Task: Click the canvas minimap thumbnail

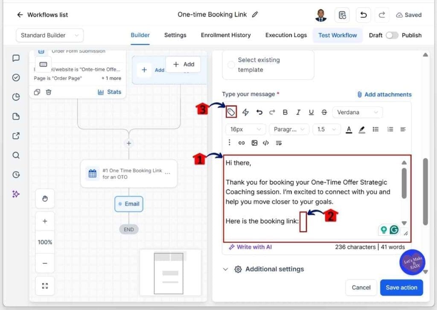Action: coord(170,272)
